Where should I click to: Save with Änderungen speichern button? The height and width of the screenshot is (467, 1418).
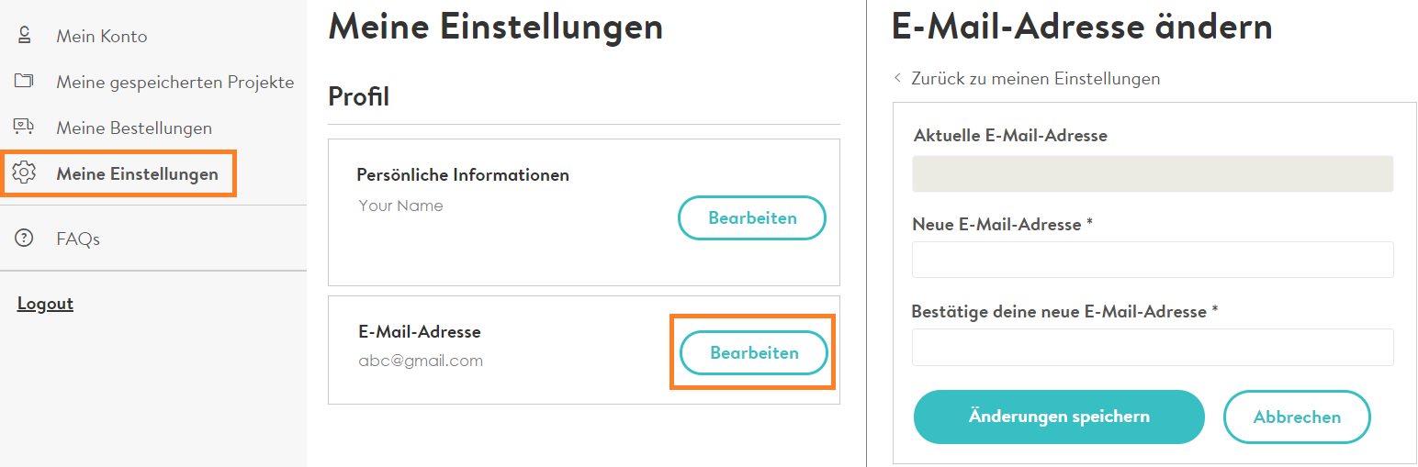1059,417
